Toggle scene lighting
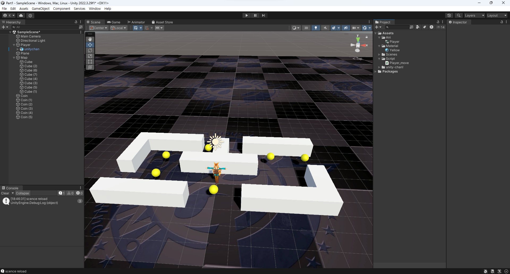Viewport: 510px width, 274px height. tap(316, 28)
